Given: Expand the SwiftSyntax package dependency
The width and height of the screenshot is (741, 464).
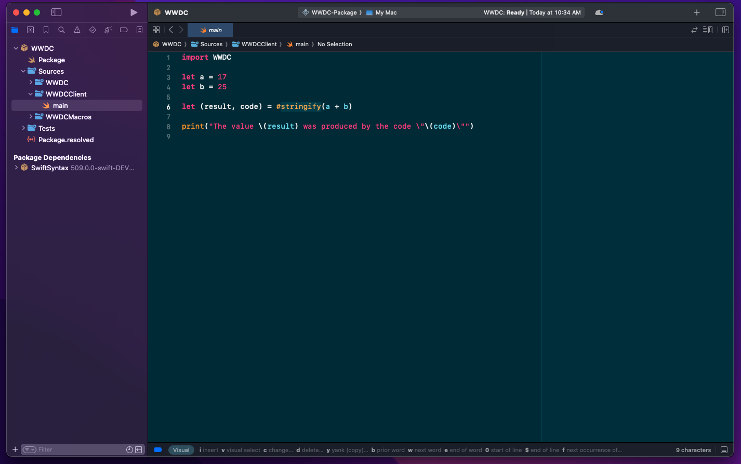Looking at the screenshot, I should [x=16, y=168].
